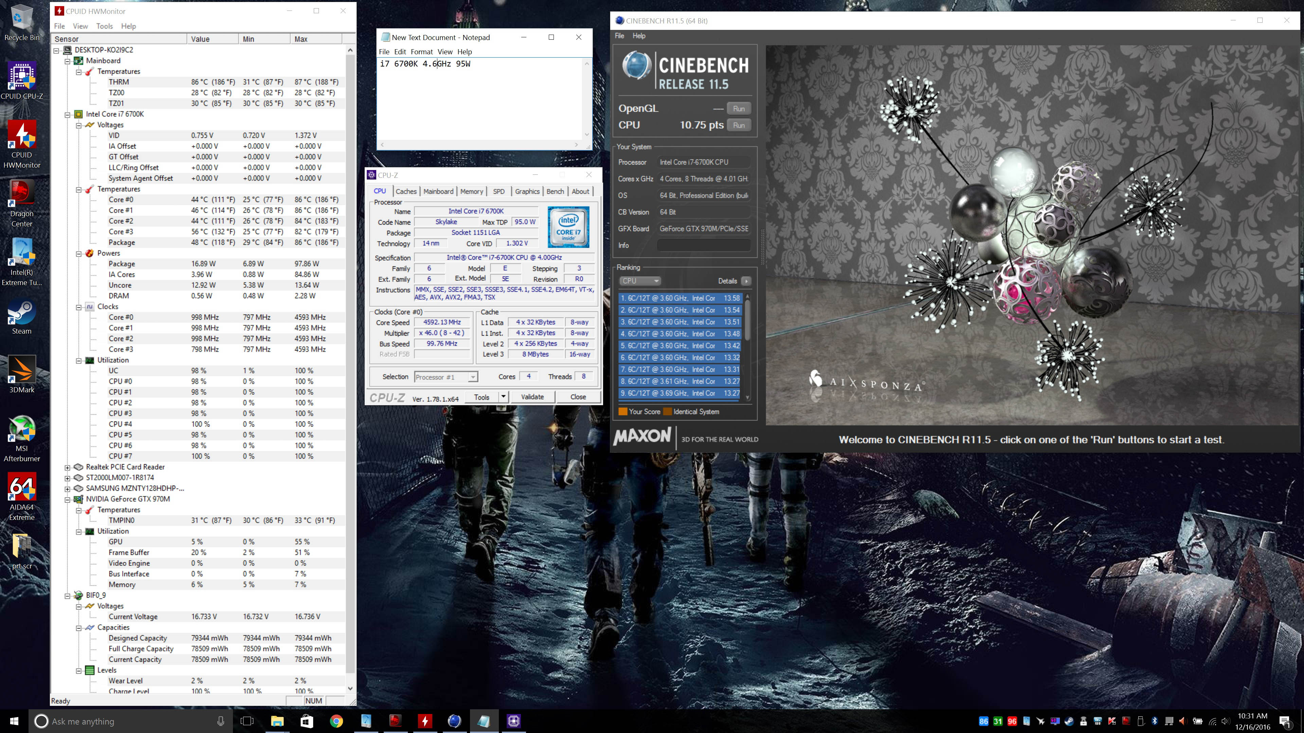Expand the SAMSUNG MZNTY128HDHP node

[67, 489]
